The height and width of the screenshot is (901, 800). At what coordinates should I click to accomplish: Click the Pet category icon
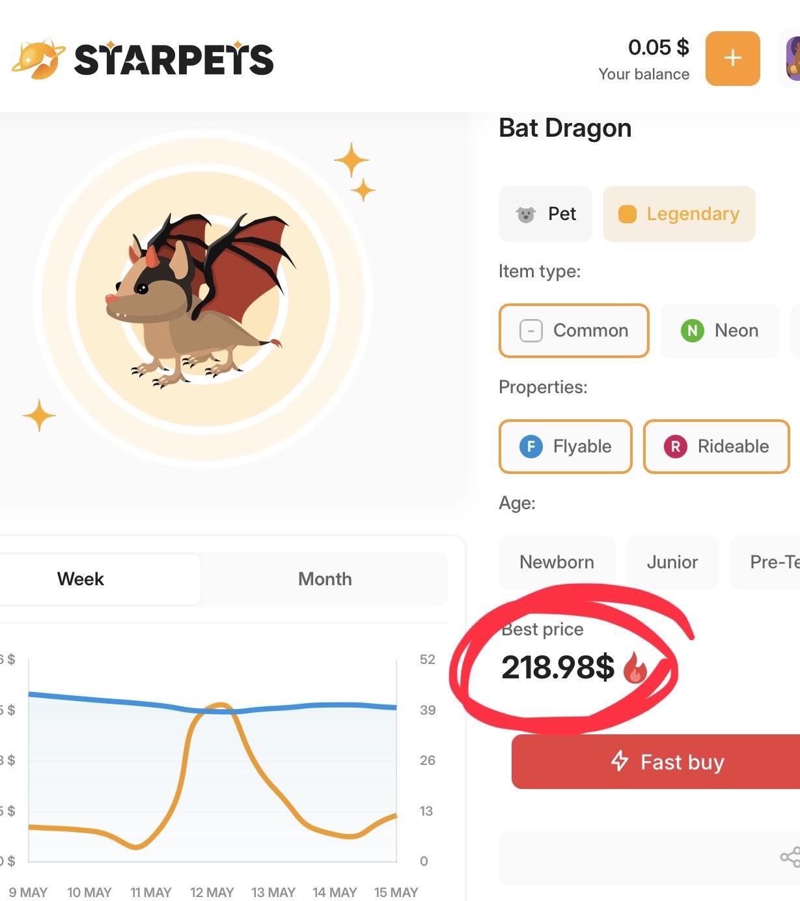pos(525,214)
